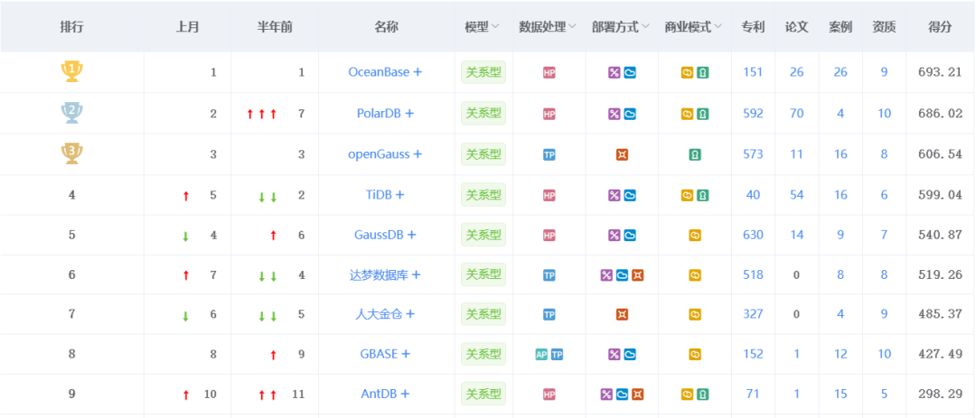Screen dimensions: 976x418
Task: Click OceanBase's purple deployment icon
Action: (615, 72)
